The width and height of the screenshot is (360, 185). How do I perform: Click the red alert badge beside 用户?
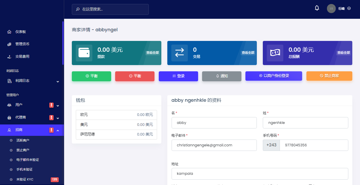pos(51,105)
